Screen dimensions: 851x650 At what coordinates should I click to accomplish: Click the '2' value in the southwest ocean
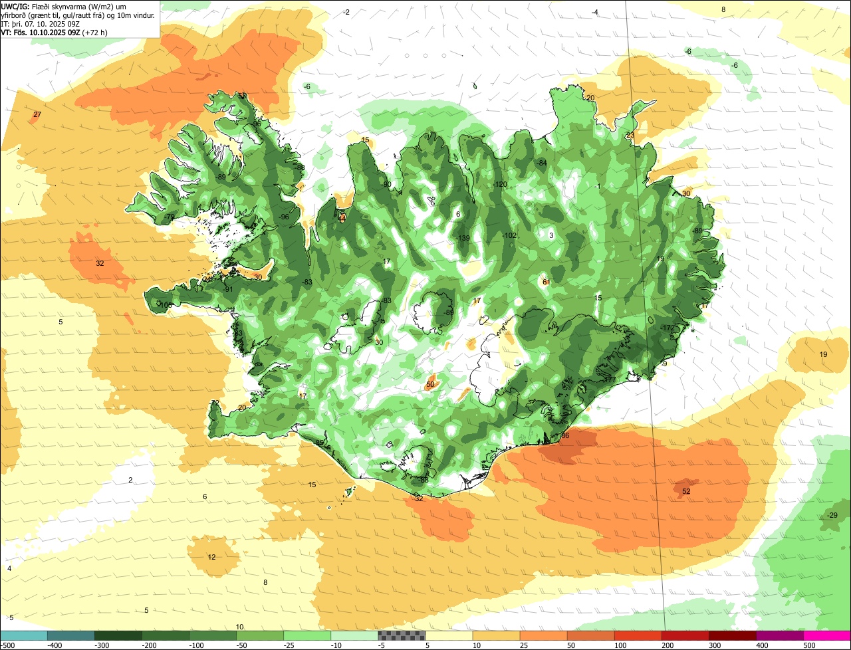click(x=130, y=481)
